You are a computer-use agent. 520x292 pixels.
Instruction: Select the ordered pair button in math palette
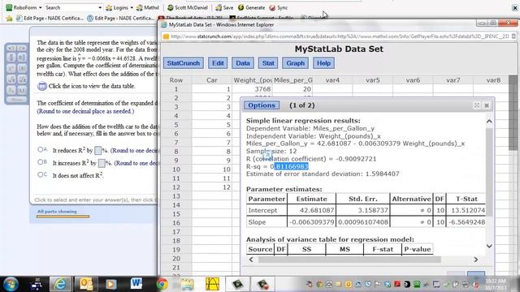tap(22, 90)
